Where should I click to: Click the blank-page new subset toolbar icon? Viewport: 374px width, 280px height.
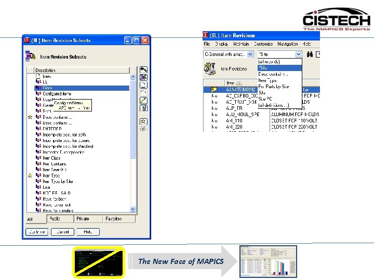pyautogui.click(x=143, y=85)
